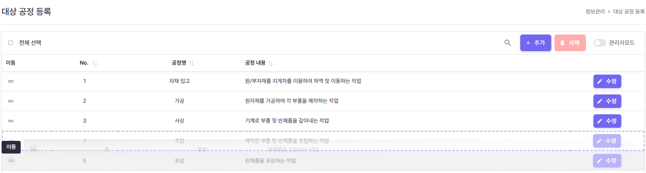
Task: Edit the 사상 row with 수정
Action: click(607, 121)
